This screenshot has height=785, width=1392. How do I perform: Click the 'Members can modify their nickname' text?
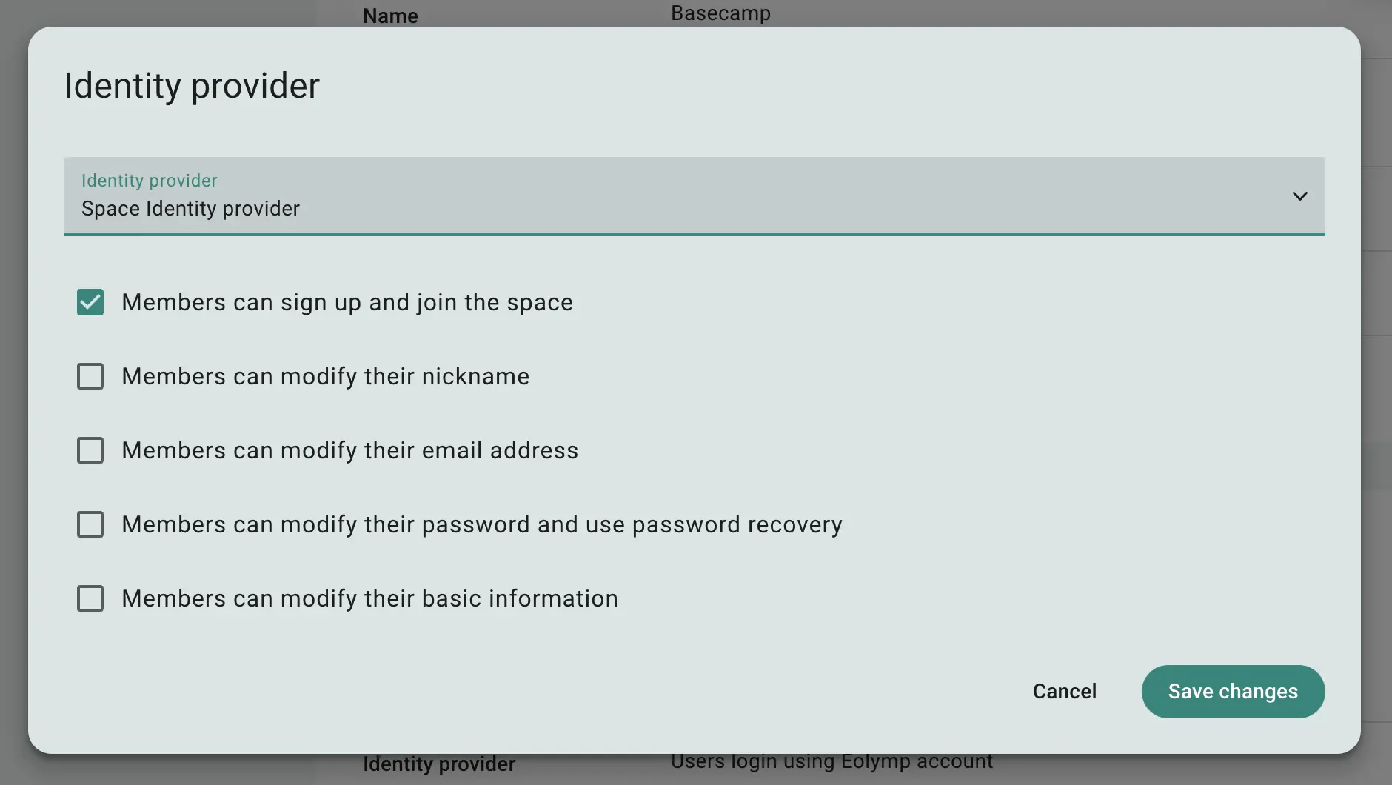pyautogui.click(x=326, y=376)
